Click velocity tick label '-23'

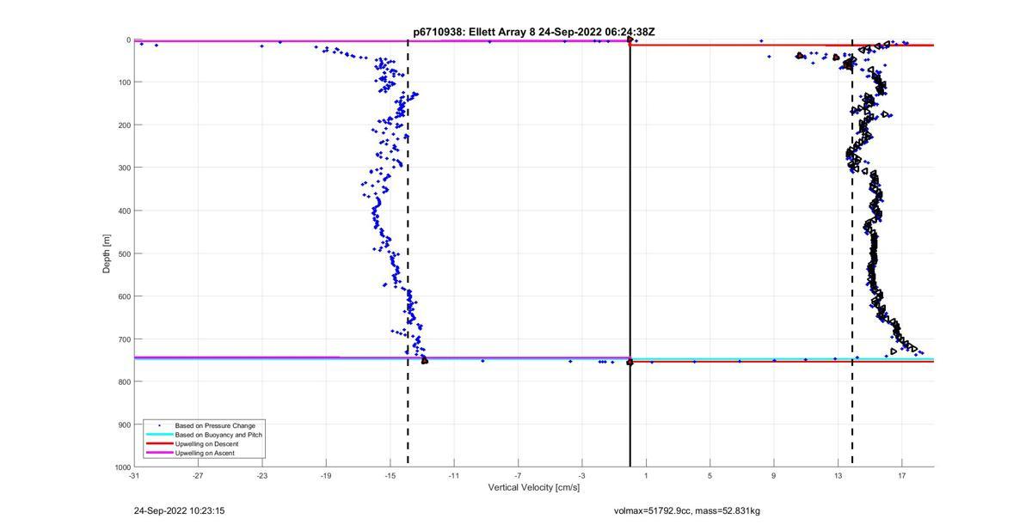261,475
